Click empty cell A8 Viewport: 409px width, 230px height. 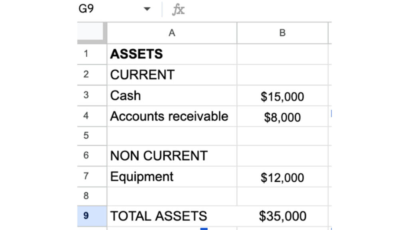click(172, 196)
